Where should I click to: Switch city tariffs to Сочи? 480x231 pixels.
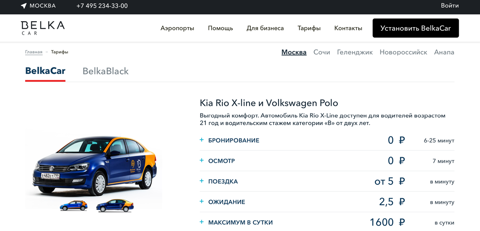coord(322,52)
